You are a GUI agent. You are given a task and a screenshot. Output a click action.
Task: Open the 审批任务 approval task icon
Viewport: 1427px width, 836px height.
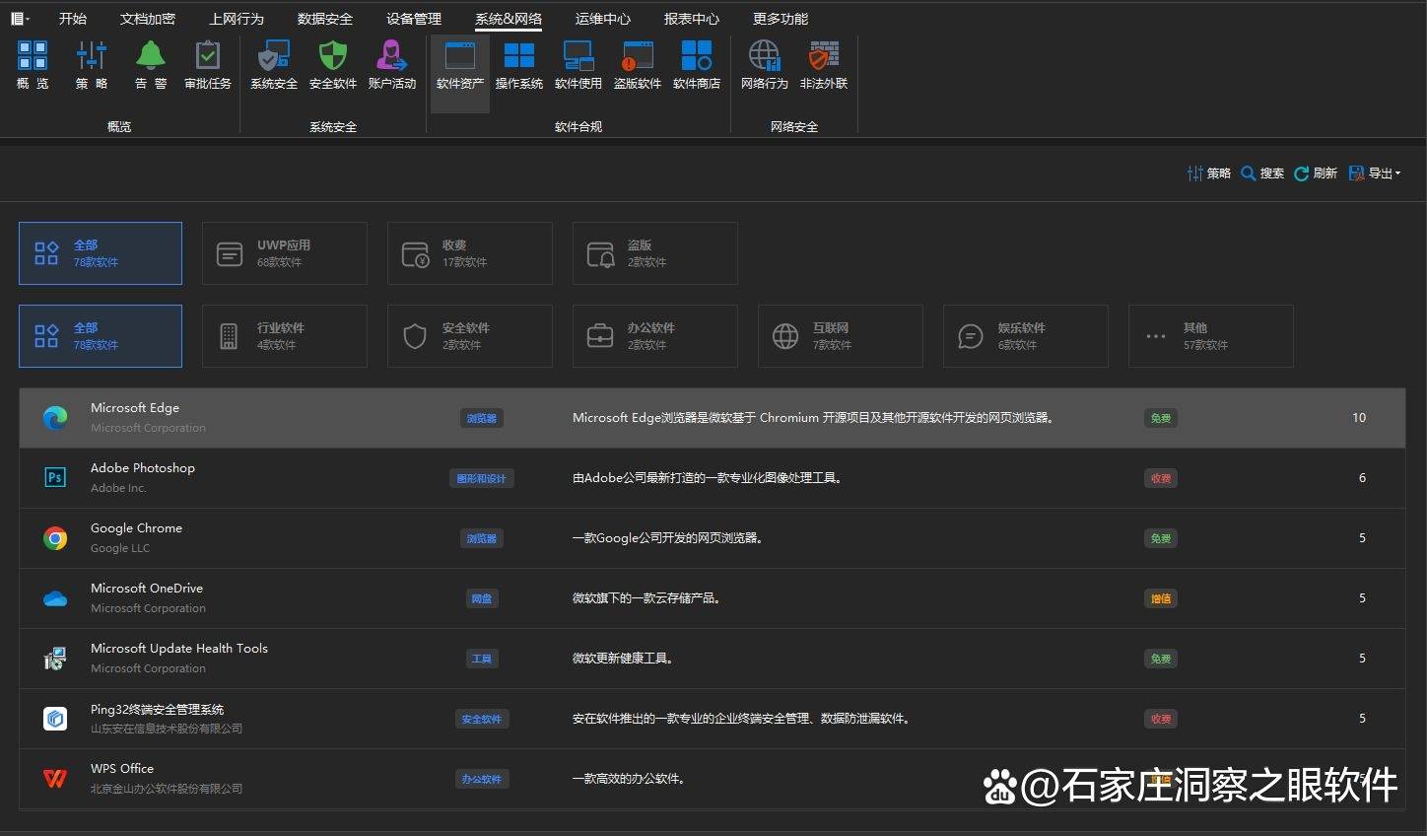208,65
